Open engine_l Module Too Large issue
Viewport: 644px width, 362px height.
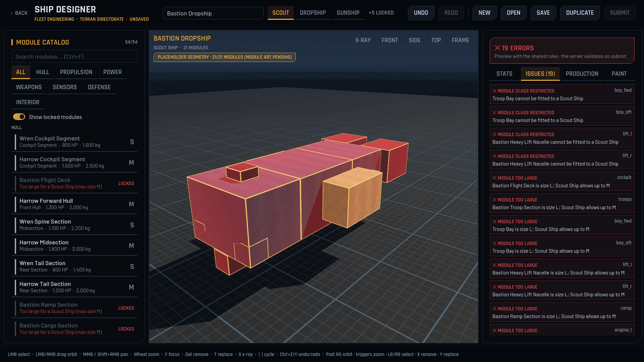pyautogui.click(x=562, y=330)
